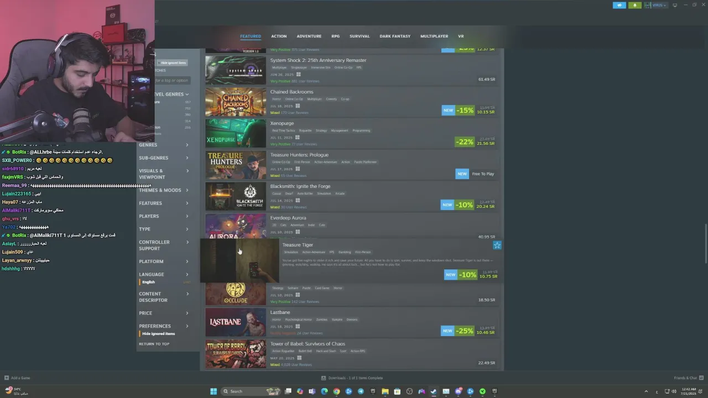Open the SURVIVAL tab

(x=360, y=36)
